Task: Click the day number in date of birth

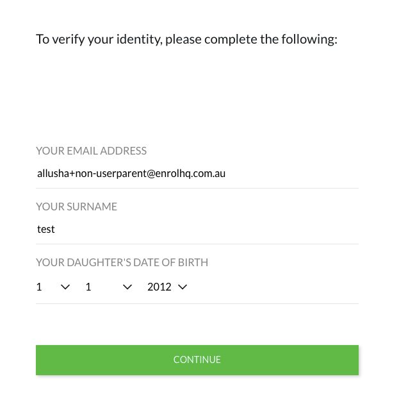Action: click(39, 287)
